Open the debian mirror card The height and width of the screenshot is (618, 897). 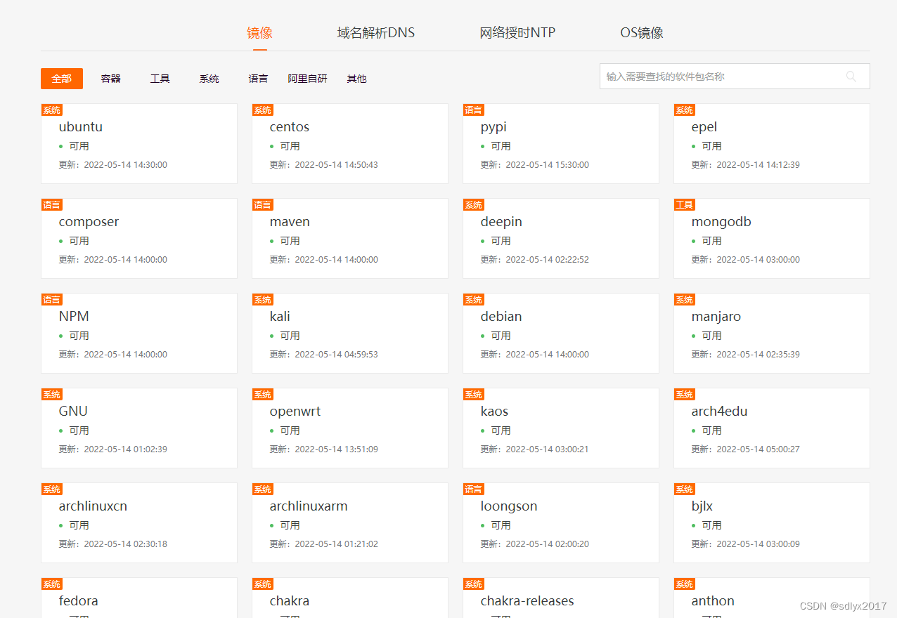pyautogui.click(x=561, y=333)
